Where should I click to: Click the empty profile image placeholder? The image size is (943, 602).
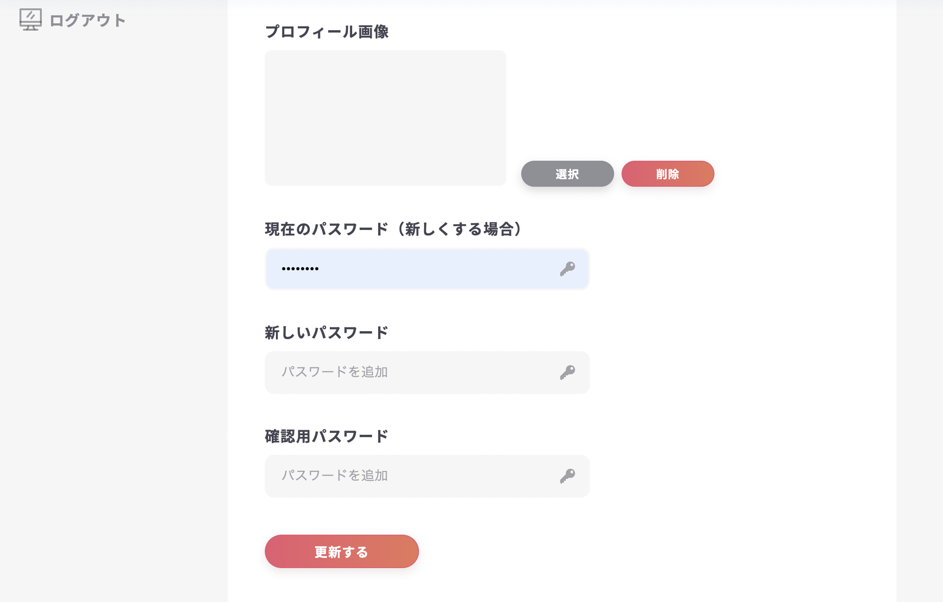[x=386, y=118]
